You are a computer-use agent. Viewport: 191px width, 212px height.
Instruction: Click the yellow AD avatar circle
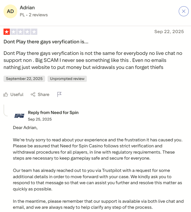[x=10, y=11]
